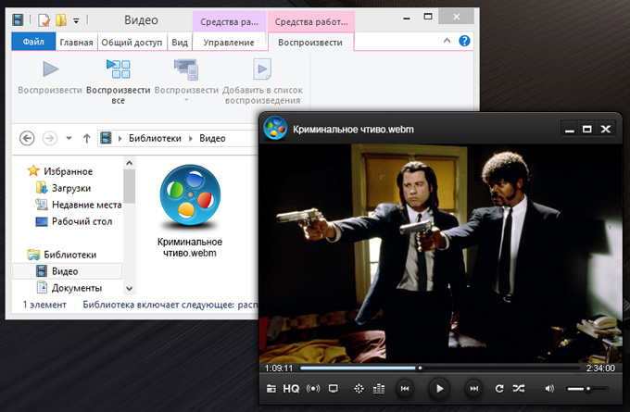Open recent locations dropdown arrow
This screenshot has height=412, width=630.
[x=69, y=139]
